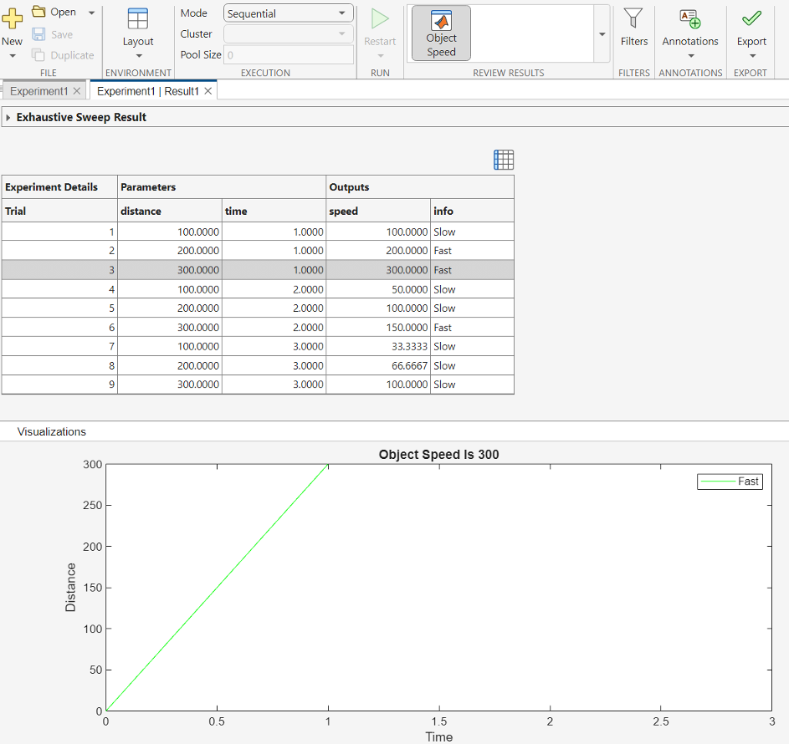The image size is (789, 744).
Task: Click the Filters funnel icon
Action: (x=633, y=18)
